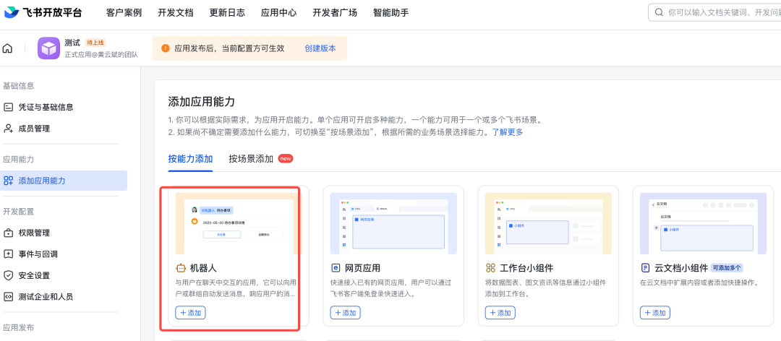The width and height of the screenshot is (781, 341).
Task: Click the 凭证与基础信息 sidebar icon
Action: tap(8, 107)
